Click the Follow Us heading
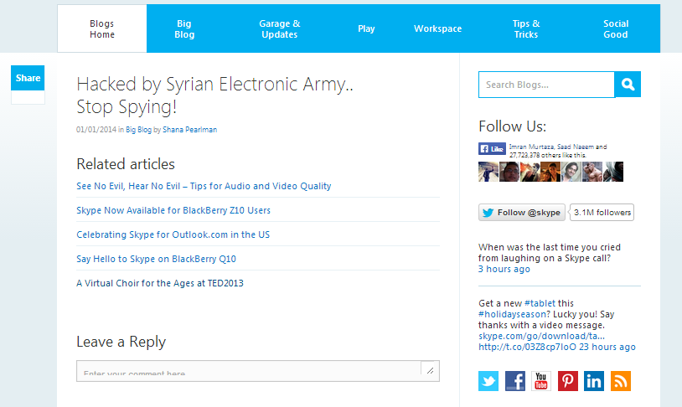This screenshot has height=407, width=682. coord(513,126)
